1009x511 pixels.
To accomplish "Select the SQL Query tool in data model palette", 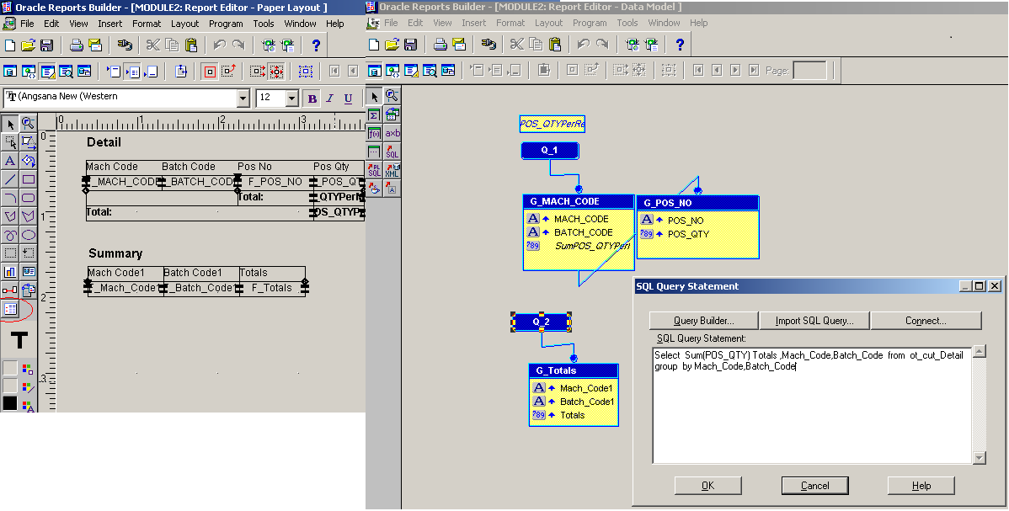I will pos(392,152).
